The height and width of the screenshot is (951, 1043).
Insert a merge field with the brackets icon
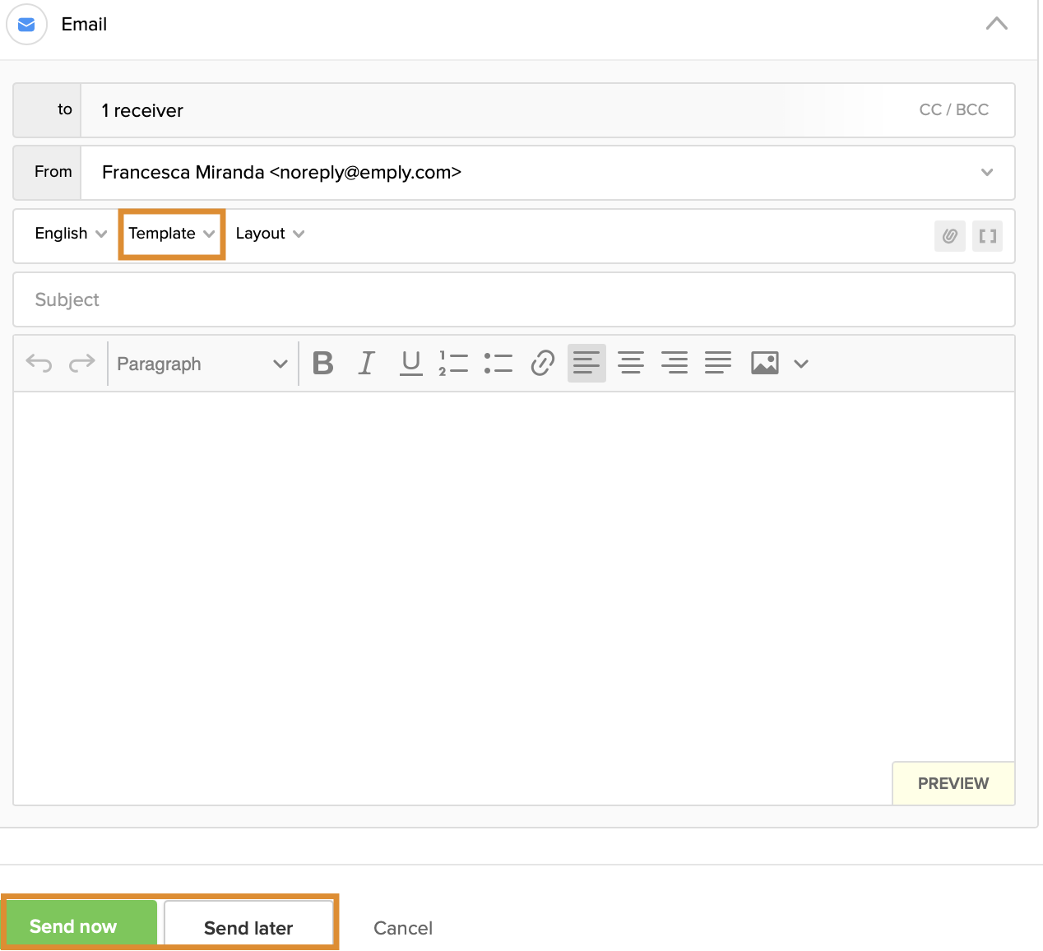click(987, 236)
